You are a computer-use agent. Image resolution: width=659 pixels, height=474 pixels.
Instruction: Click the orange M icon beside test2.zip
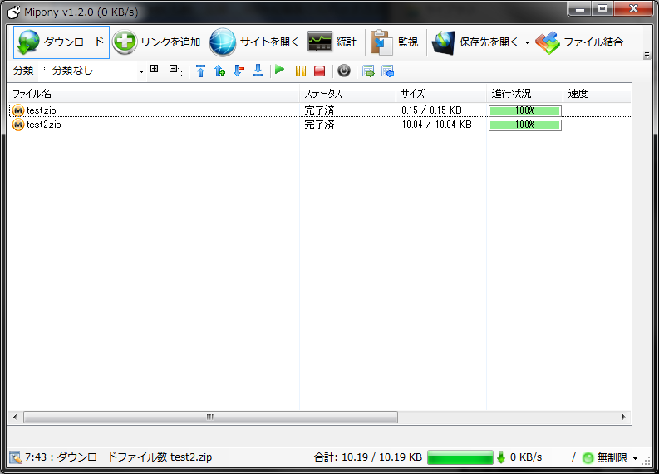(18, 125)
